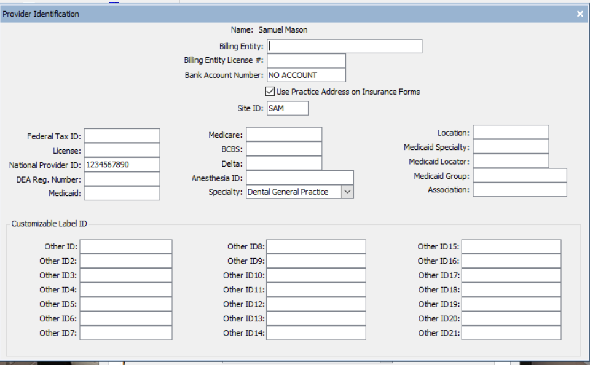Focus the Federal Tax ID field
The width and height of the screenshot is (590, 365).
122,136
